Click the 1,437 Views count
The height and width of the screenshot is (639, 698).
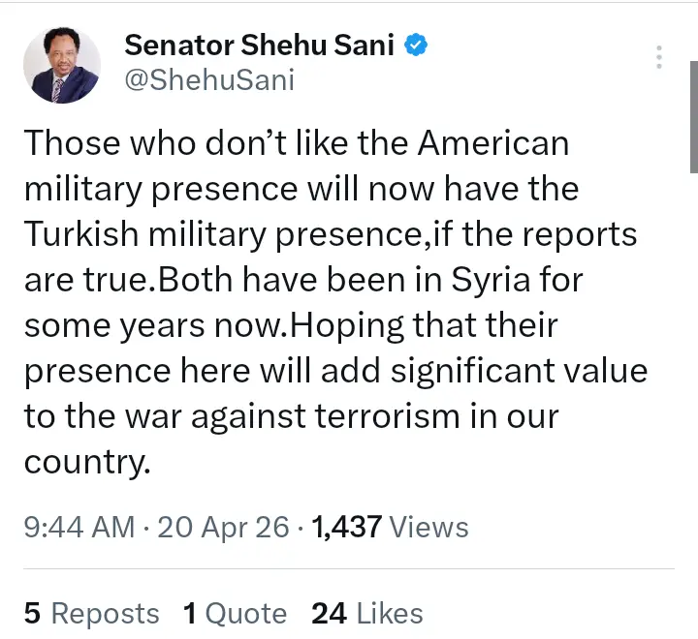[x=390, y=527]
